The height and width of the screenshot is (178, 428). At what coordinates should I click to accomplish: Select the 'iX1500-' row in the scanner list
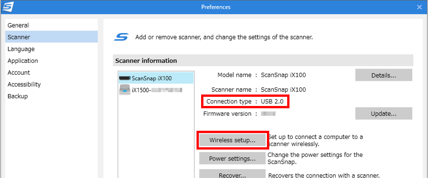pos(156,90)
